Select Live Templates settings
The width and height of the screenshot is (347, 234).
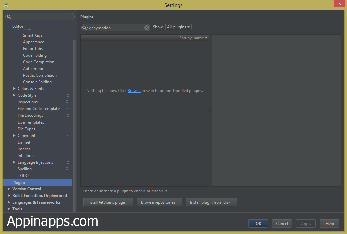[31, 122]
